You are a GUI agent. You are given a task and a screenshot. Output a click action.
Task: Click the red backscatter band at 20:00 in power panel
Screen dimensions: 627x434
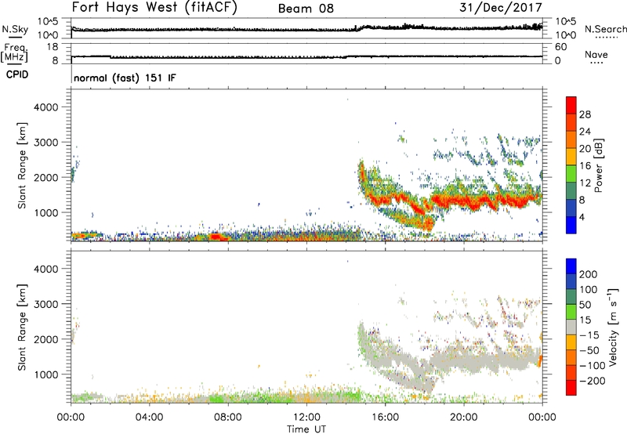464,200
